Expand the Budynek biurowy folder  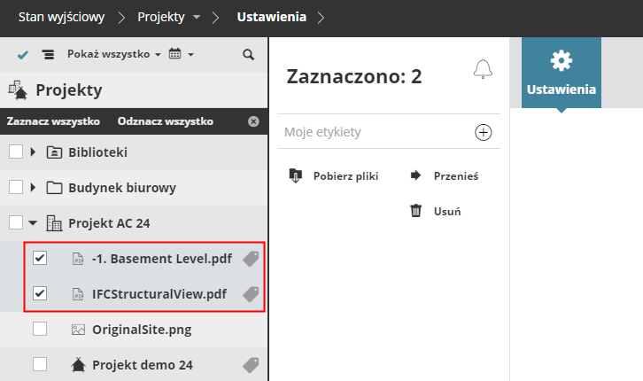click(33, 187)
